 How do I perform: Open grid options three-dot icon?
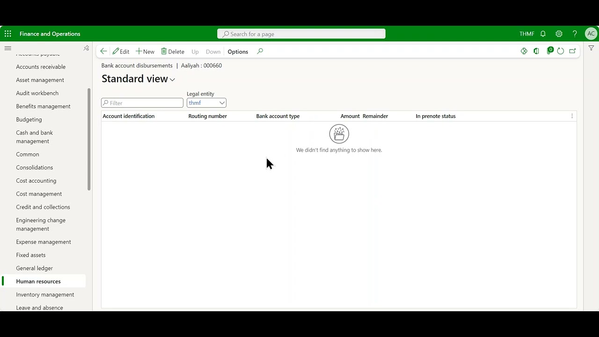coord(572,116)
